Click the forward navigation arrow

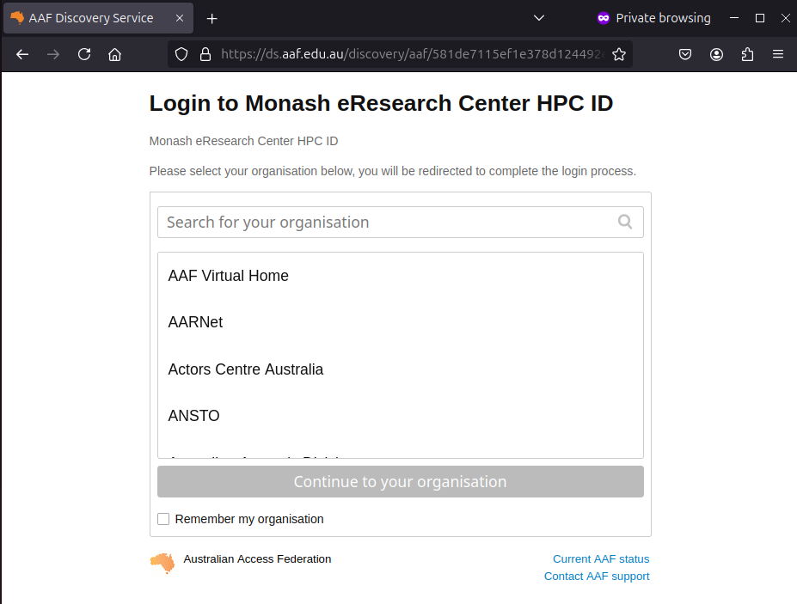pos(52,53)
